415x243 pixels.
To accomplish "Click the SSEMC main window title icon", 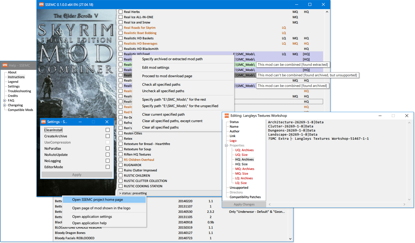I will coord(41,5).
